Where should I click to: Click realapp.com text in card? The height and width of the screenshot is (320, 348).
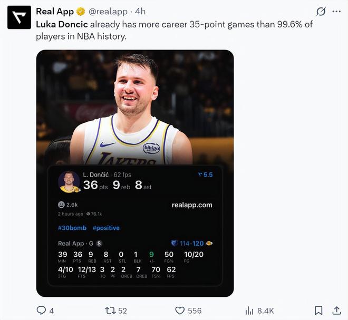coord(192,205)
